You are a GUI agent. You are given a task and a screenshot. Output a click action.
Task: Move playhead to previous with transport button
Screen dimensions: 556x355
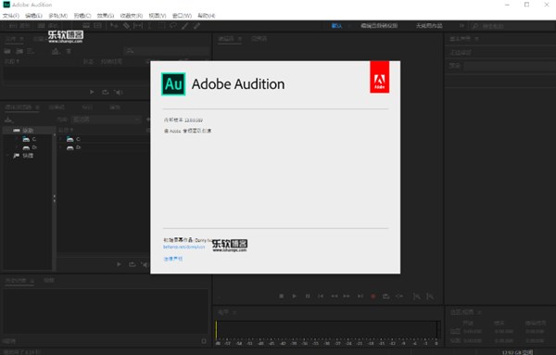tap(321, 296)
